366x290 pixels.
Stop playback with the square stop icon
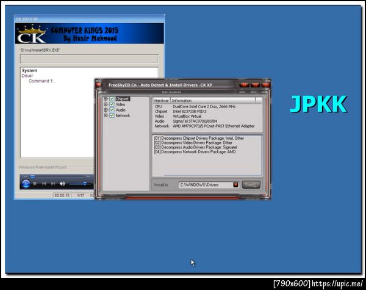[35, 184]
